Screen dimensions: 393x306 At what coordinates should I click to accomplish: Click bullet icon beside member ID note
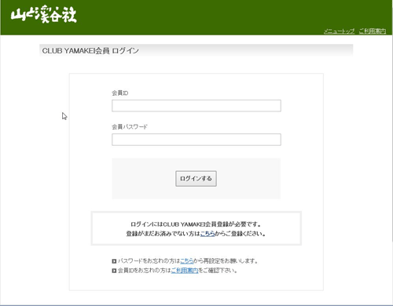pyautogui.click(x=114, y=271)
